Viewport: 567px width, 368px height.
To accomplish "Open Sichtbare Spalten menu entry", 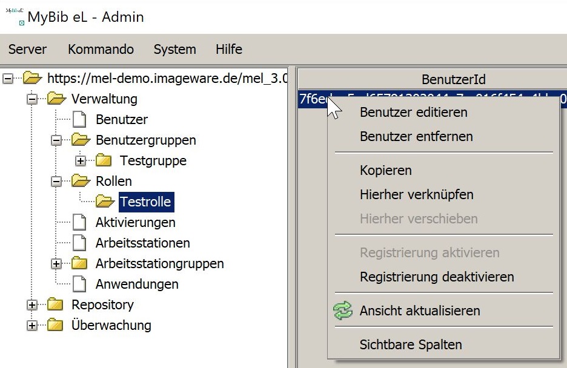I will (444, 345).
